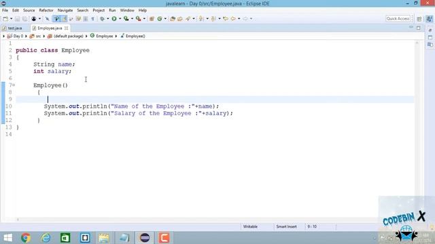Click the New Java Package icon

[x=152, y=19]
